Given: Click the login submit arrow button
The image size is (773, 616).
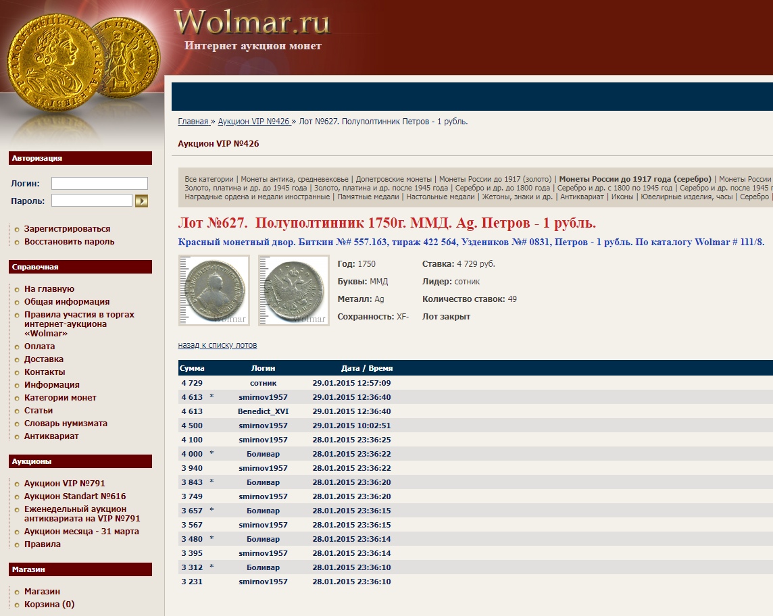Looking at the screenshot, I should click(x=141, y=201).
